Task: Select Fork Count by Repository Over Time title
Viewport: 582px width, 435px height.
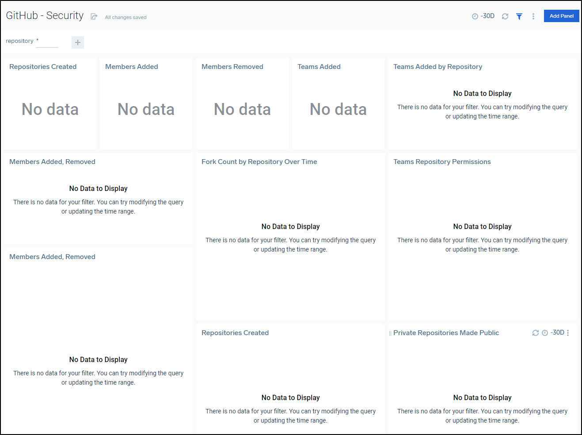Action: click(x=259, y=162)
